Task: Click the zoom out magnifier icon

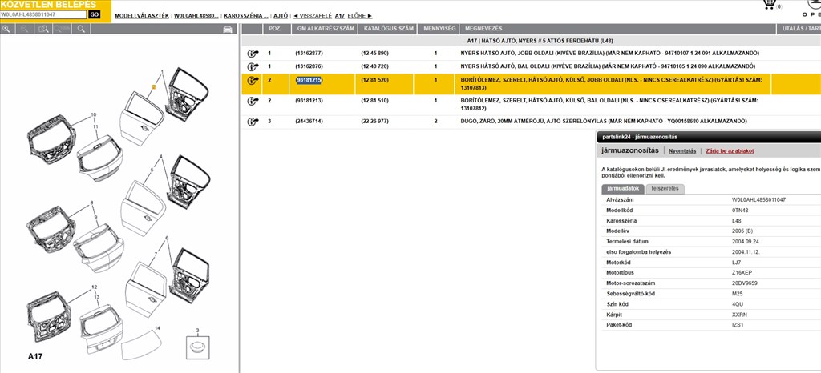Action: click(x=24, y=29)
